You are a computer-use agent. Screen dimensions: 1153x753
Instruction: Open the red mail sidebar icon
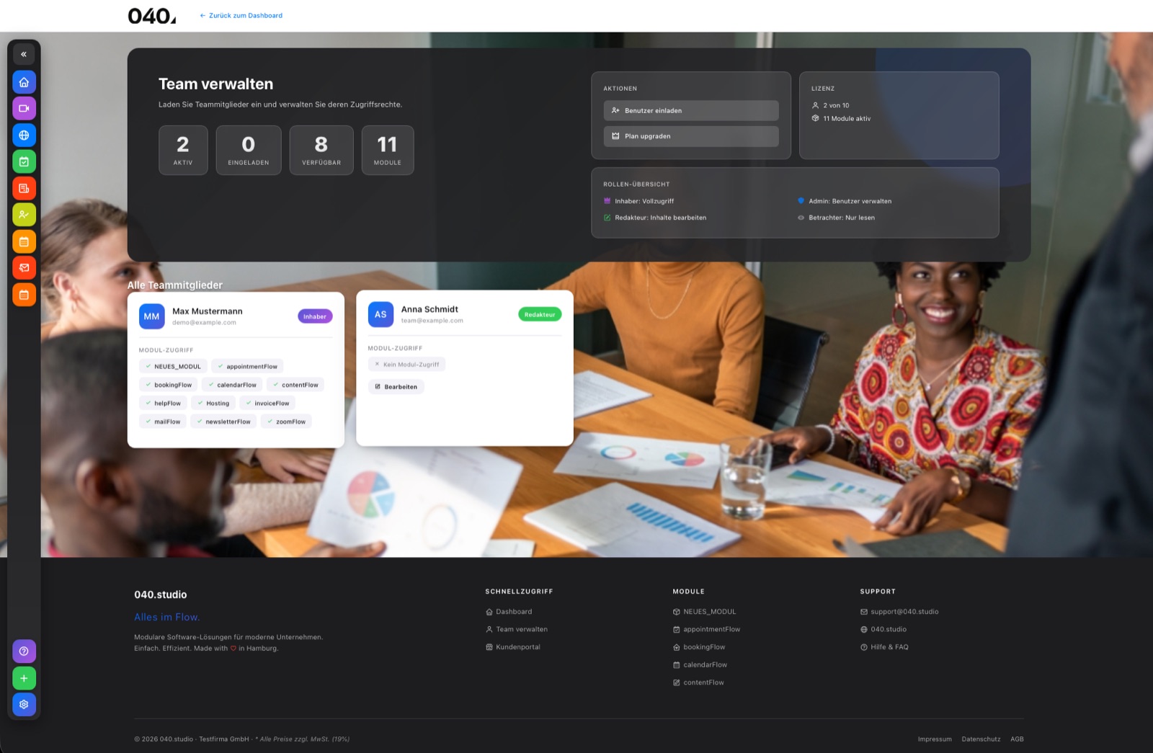click(24, 268)
